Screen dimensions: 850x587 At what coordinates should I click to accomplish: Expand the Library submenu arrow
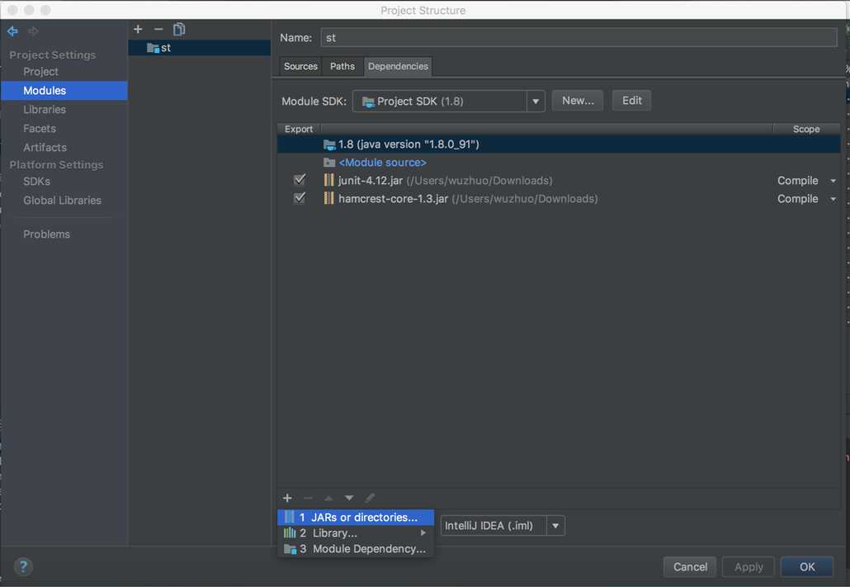click(x=423, y=533)
